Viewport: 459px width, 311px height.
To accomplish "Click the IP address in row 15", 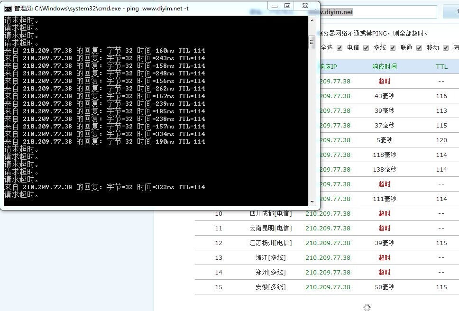I will 328,287.
